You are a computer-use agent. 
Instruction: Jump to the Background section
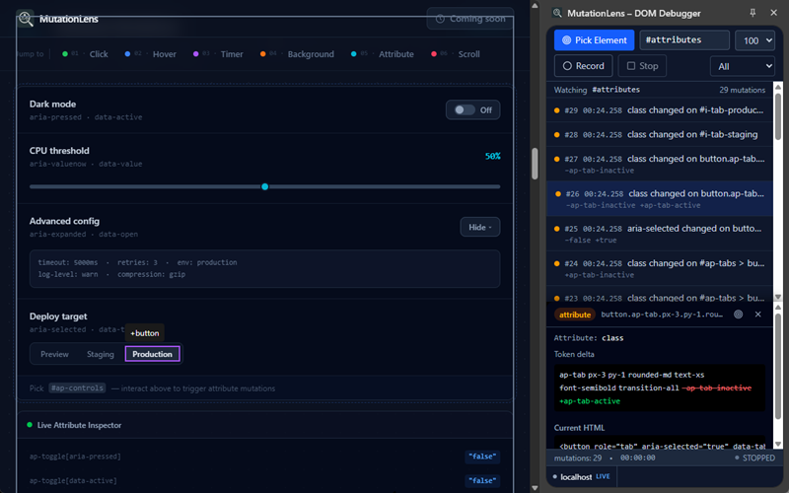coord(297,54)
